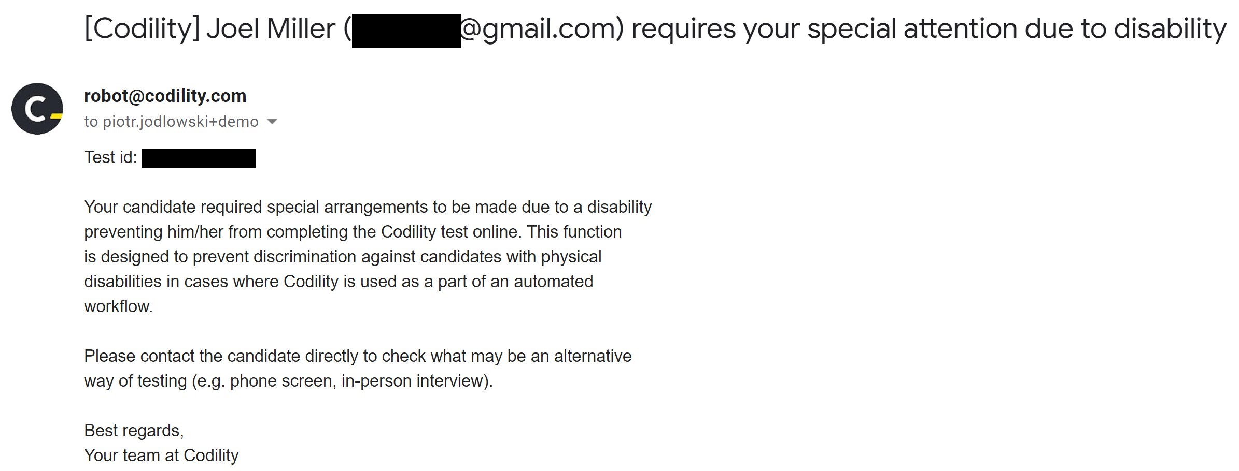Click the Test id label
The height and width of the screenshot is (471, 1239).
tap(110, 157)
